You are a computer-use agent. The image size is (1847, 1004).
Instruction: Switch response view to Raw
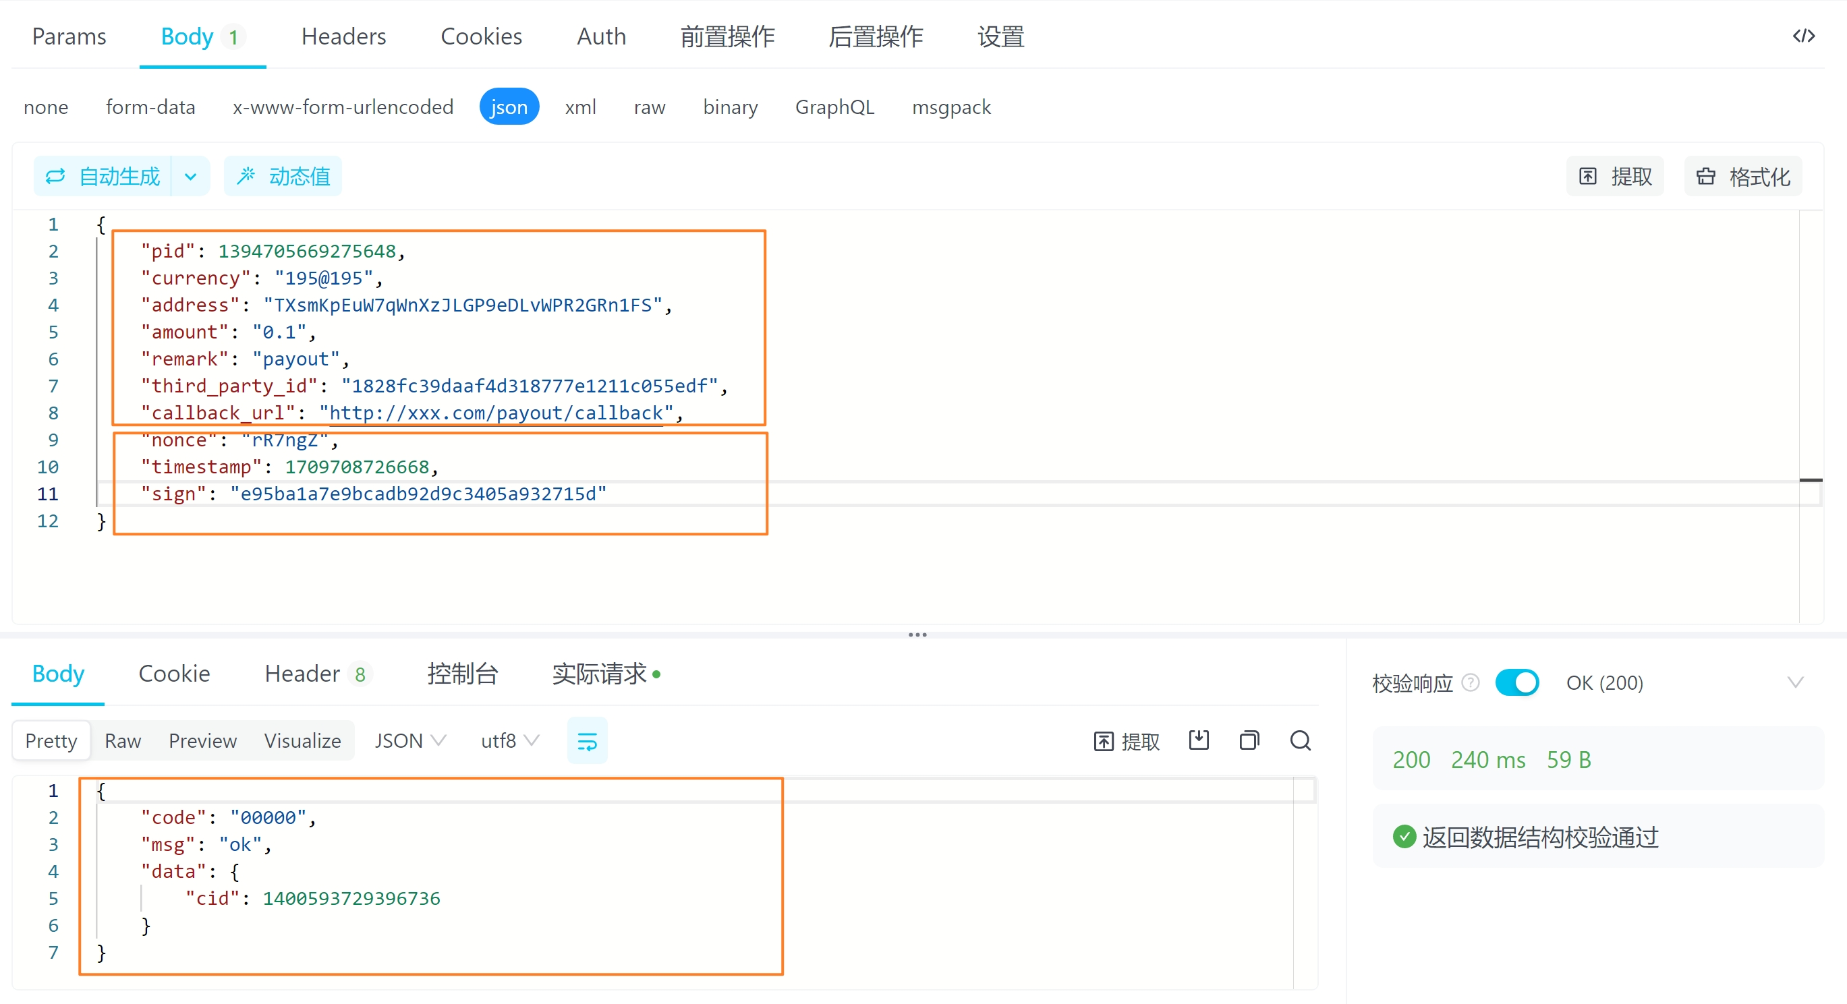click(123, 740)
